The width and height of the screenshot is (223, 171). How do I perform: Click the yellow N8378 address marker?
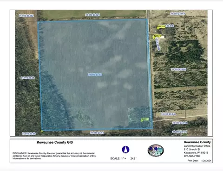(157, 36)
